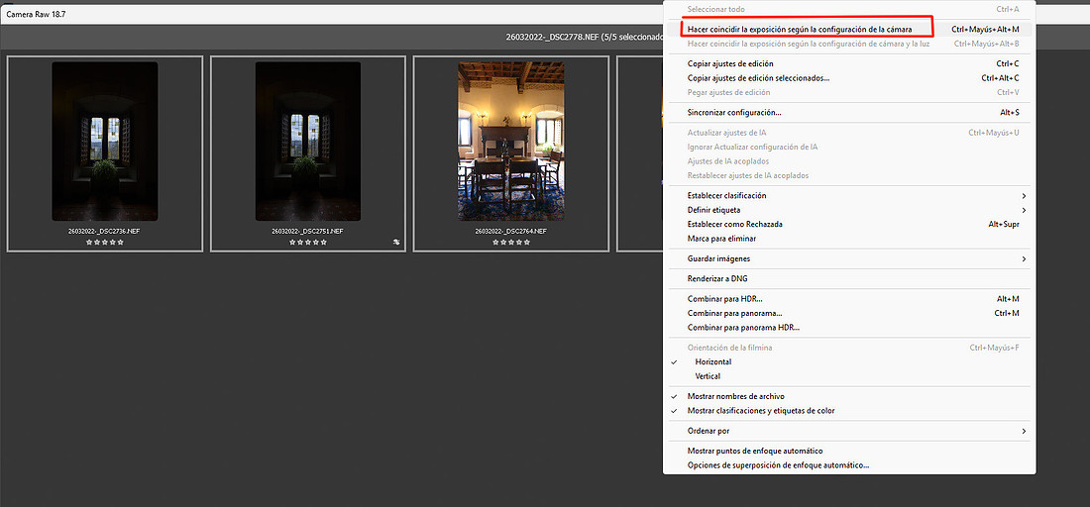This screenshot has width=1090, height=507.
Task: Toggle Mostrar clasificaciones y etiquetas de color
Action: (849, 411)
